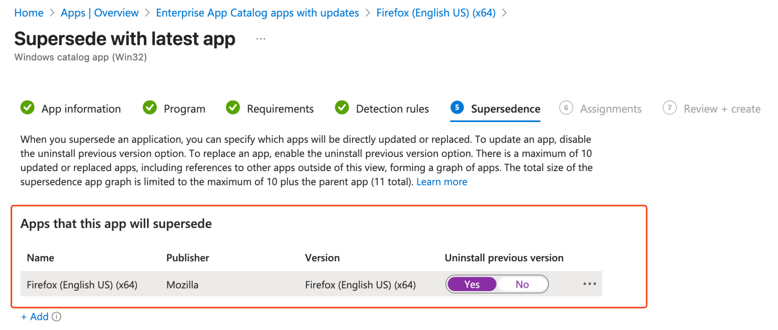Click the Supersedence step 5 circle icon
Image resolution: width=778 pixels, height=330 pixels.
[x=457, y=108]
